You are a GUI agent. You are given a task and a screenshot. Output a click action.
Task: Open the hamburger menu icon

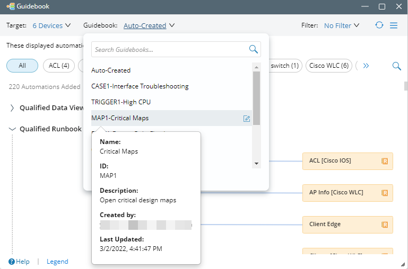394,25
